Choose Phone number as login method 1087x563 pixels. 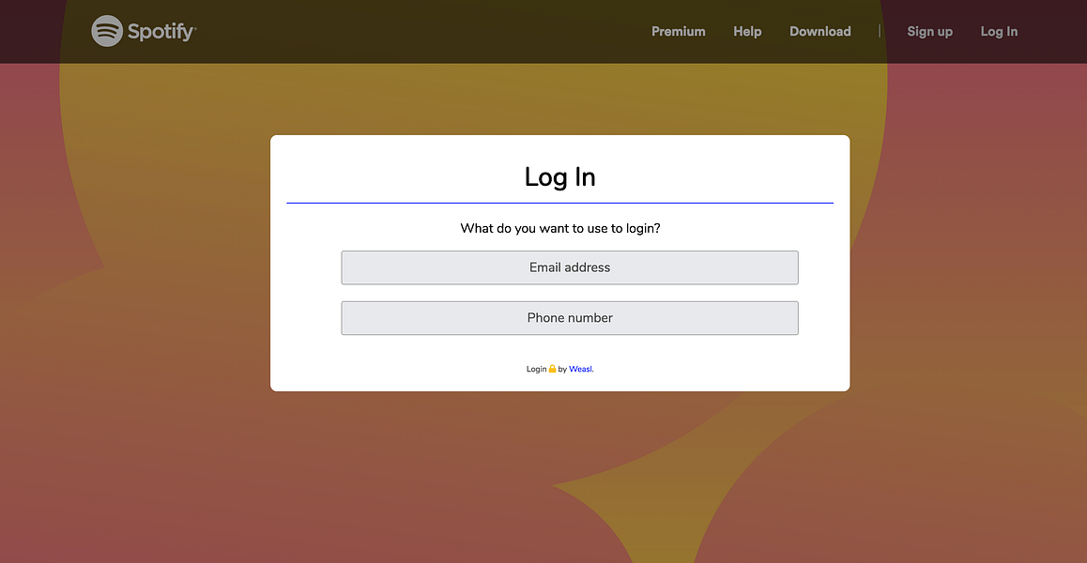(x=570, y=318)
